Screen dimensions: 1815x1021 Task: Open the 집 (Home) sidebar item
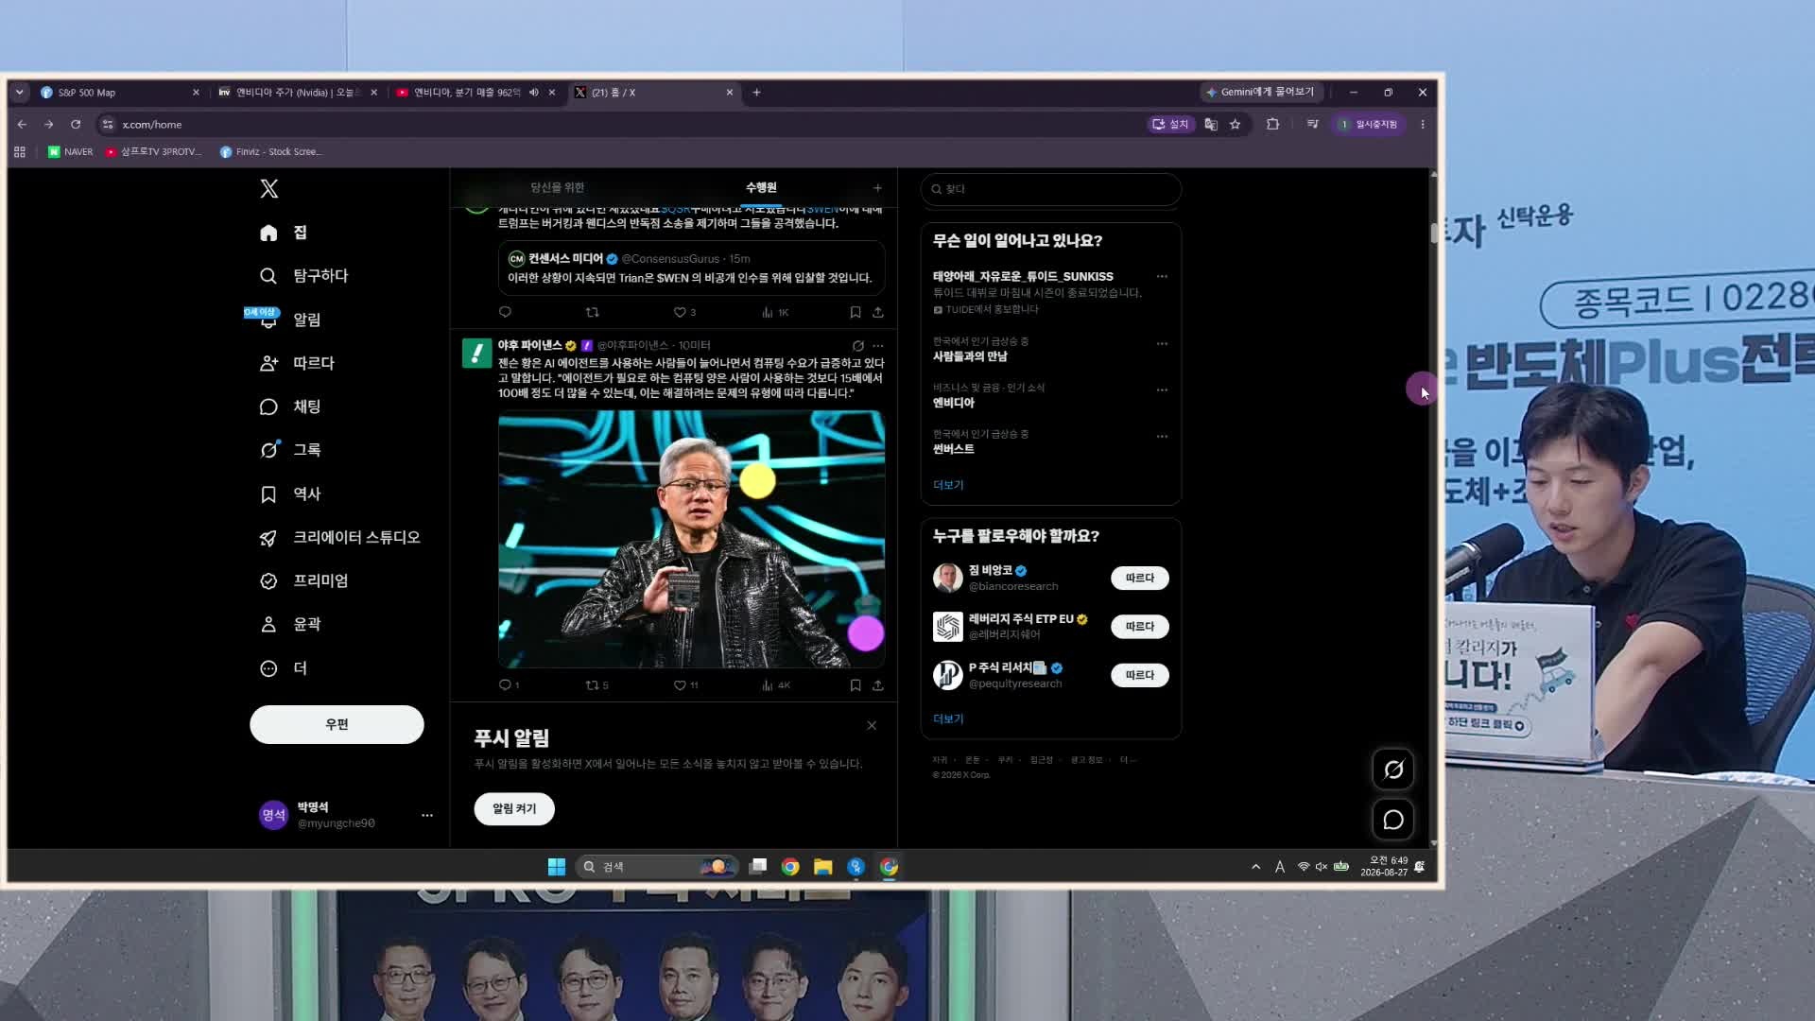[x=284, y=233]
